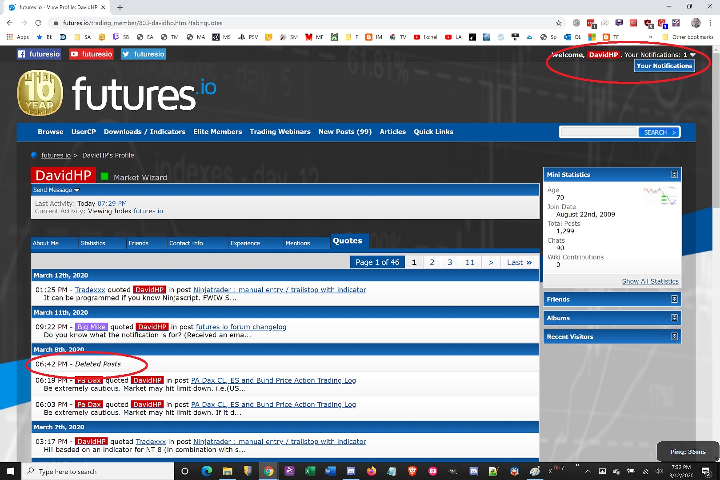Expand the Albums panel
This screenshot has height=480, width=720.
(x=674, y=318)
